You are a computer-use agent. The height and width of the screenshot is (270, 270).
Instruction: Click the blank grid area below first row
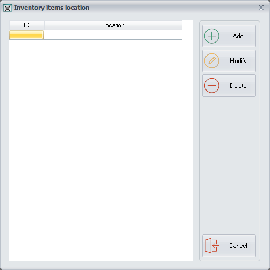101,150
